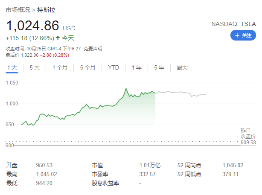
Task: Click the gray after-hours line segment
Action: point(179,92)
